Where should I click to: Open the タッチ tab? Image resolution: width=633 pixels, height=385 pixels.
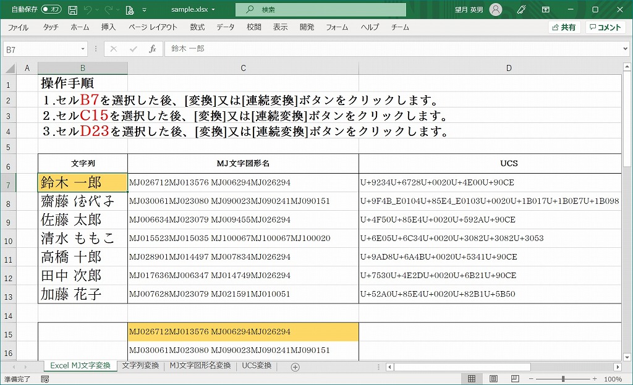(x=51, y=27)
